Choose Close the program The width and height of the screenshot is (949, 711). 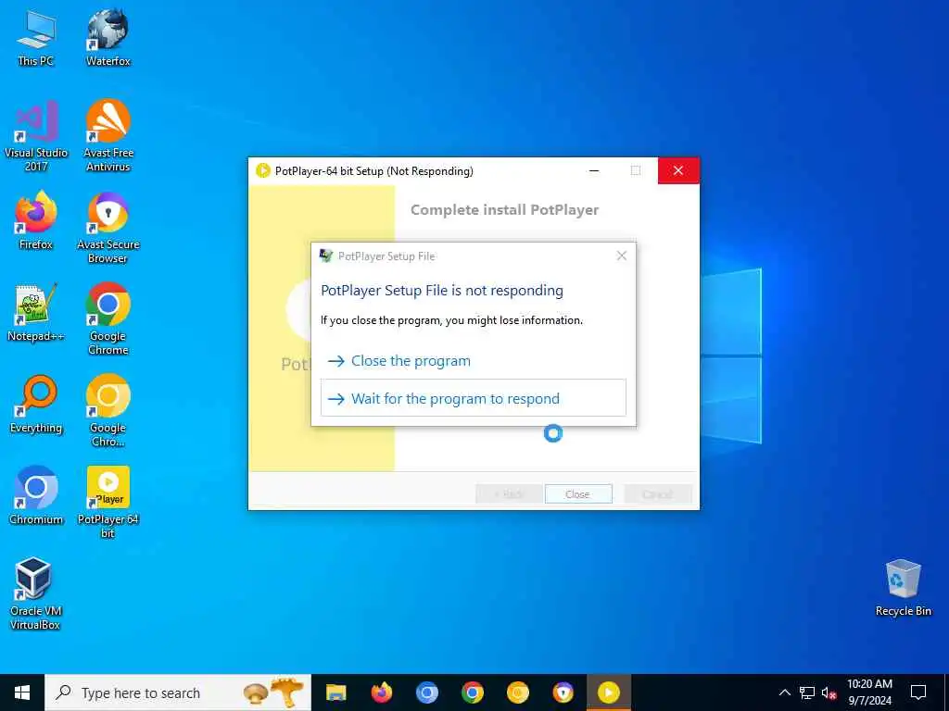474,361
